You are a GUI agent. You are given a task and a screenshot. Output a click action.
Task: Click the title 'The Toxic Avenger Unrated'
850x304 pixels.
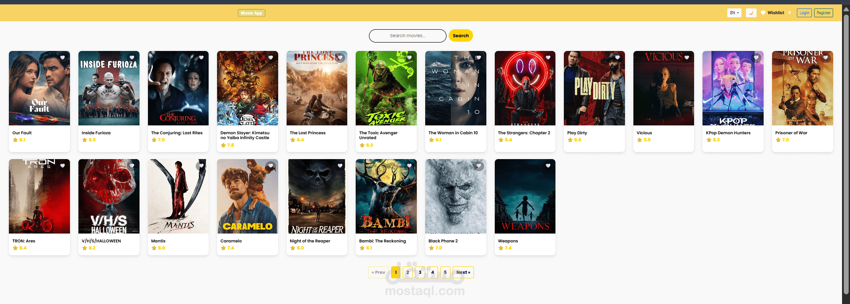(x=378, y=135)
